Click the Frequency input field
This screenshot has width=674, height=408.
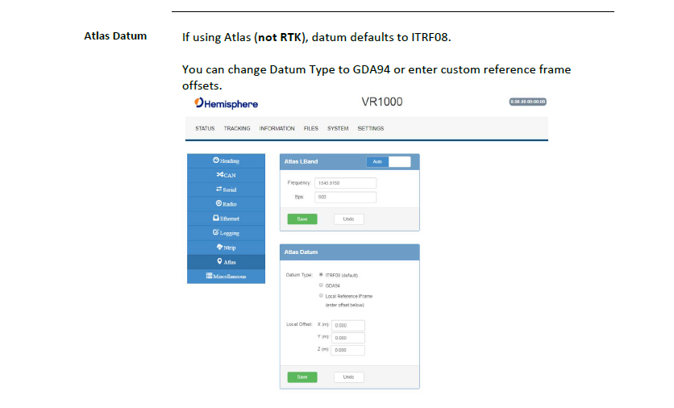pyautogui.click(x=345, y=183)
